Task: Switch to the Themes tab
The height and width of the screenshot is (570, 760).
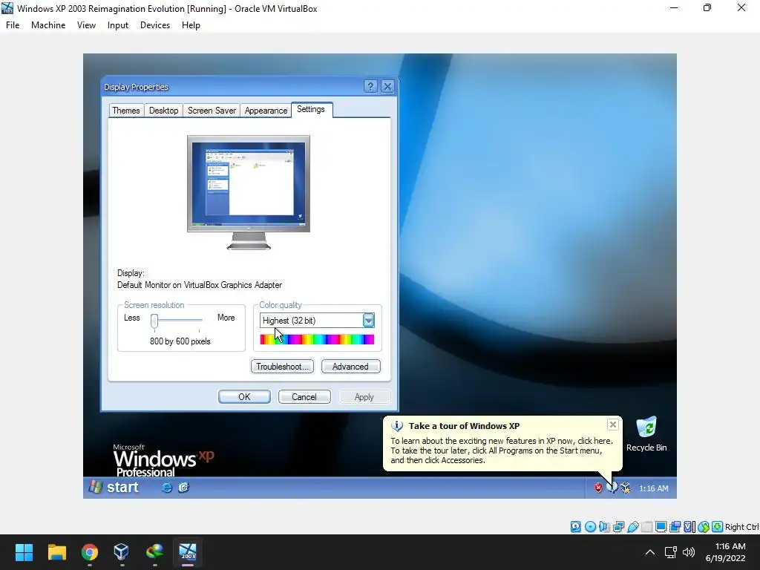Action: coord(126,111)
